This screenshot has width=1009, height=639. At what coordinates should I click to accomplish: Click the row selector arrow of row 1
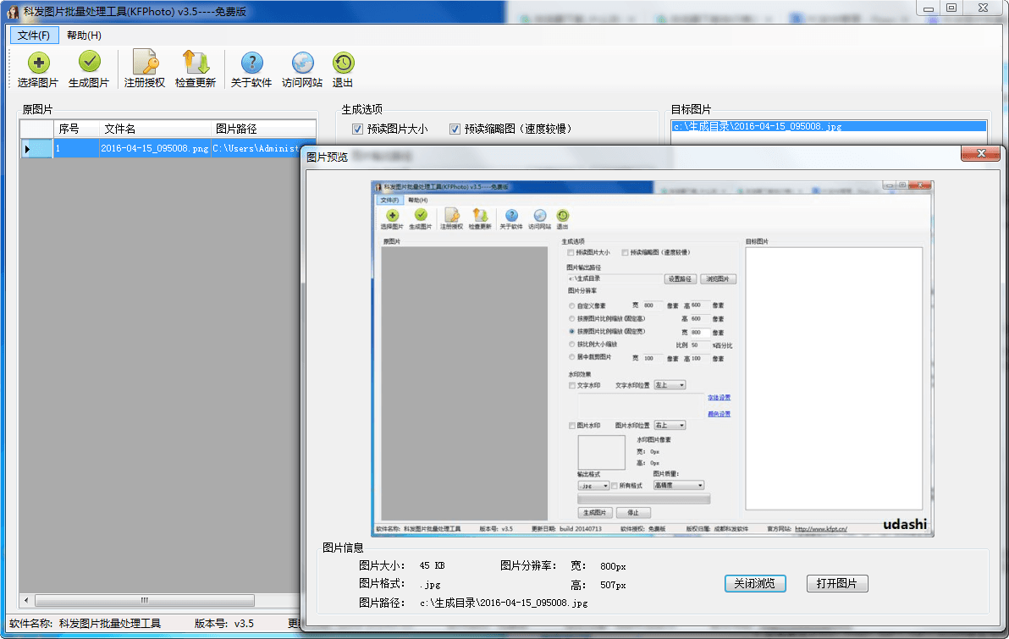(x=36, y=149)
